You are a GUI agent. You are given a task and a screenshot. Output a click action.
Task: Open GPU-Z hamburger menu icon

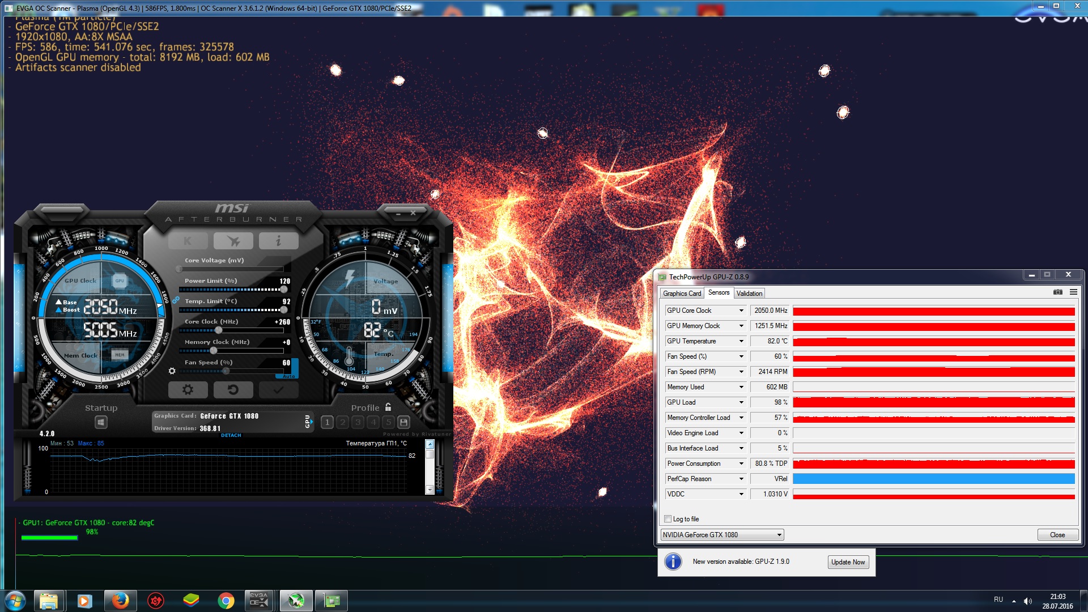point(1073,292)
